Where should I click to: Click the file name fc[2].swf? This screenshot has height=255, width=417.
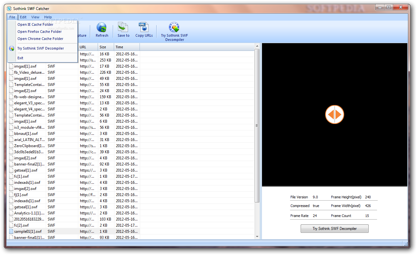tap(21, 225)
